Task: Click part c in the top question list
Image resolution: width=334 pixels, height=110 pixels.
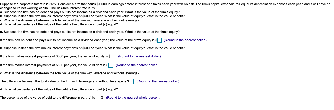Action: [x=70, y=20]
